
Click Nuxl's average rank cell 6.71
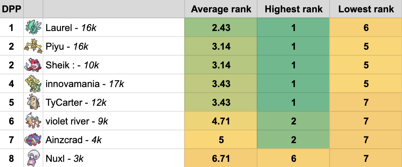221,158
